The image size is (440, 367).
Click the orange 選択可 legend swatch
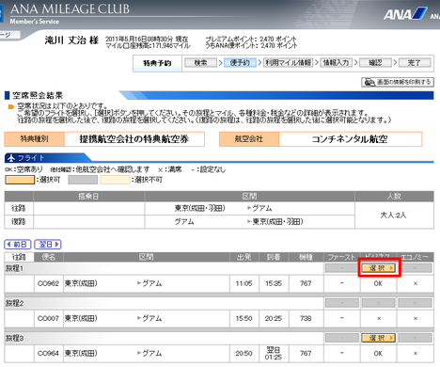pyautogui.click(x=20, y=180)
